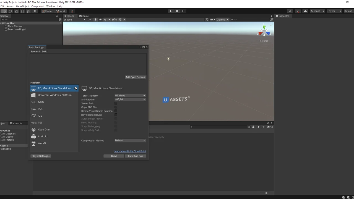The width and height of the screenshot is (354, 199).
Task: Click Build And Run button
Action: tap(136, 156)
